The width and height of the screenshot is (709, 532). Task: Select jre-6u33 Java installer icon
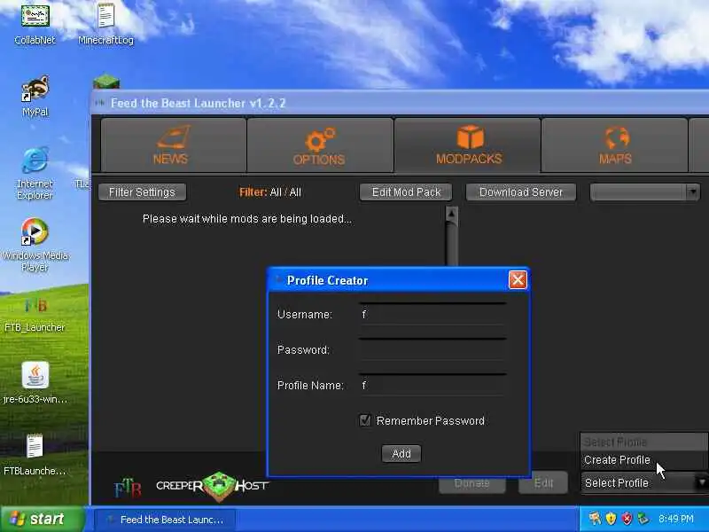[x=35, y=383]
